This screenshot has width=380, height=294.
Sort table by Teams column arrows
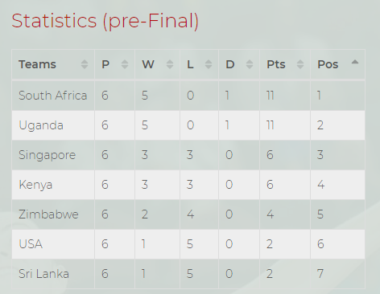[85, 64]
